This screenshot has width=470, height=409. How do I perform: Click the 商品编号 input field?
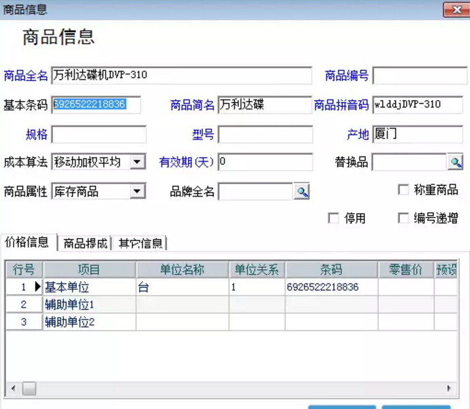click(x=420, y=76)
